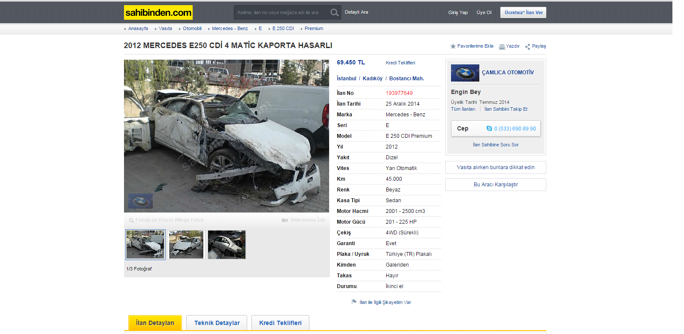Click the 'Galeriden' seller type value
684x334 pixels.
(397, 265)
